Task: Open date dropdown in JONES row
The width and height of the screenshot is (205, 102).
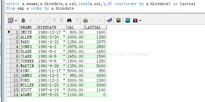Action: point(64,46)
